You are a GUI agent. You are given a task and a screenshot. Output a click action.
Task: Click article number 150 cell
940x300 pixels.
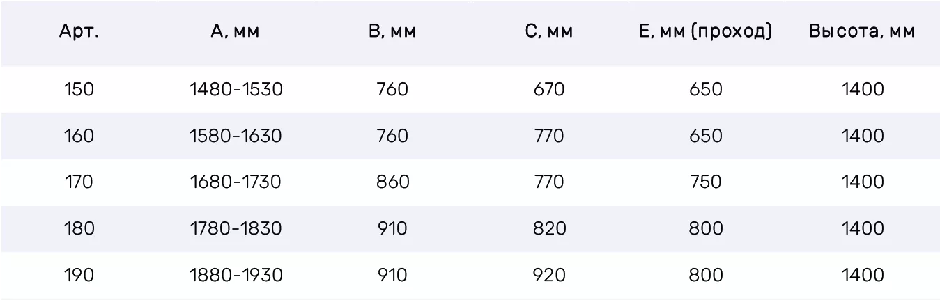tap(79, 90)
